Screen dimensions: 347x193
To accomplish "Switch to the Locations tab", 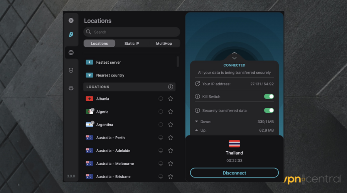I will pos(99,44).
